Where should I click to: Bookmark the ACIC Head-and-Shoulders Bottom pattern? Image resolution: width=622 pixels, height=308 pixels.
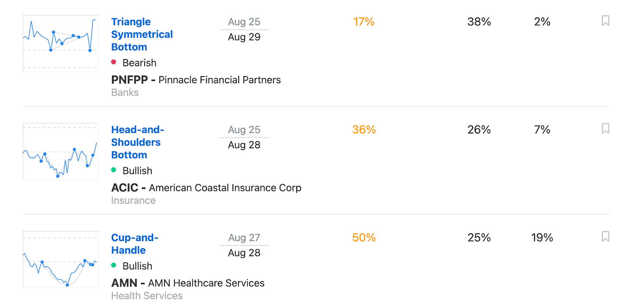pos(605,129)
